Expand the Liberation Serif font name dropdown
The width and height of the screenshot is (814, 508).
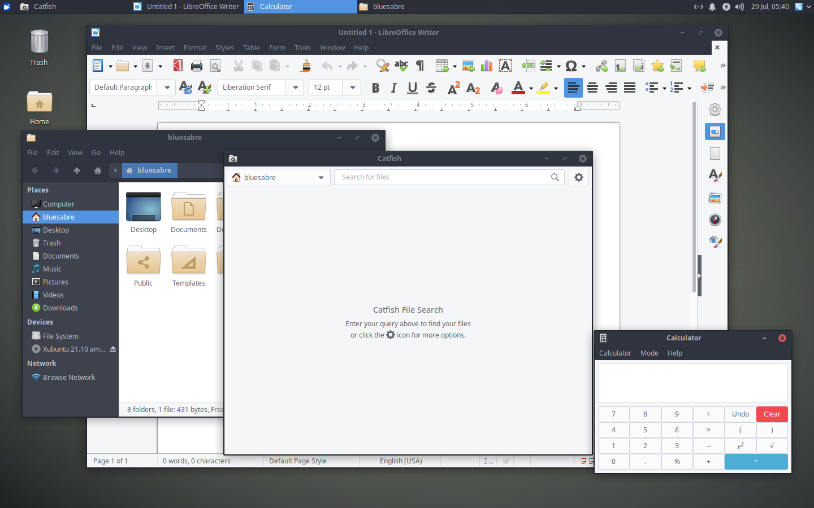pyautogui.click(x=295, y=87)
